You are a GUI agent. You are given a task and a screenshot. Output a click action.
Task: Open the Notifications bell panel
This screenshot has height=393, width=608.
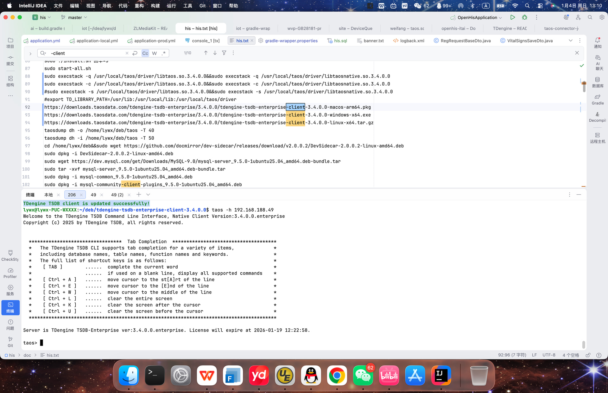point(597,42)
